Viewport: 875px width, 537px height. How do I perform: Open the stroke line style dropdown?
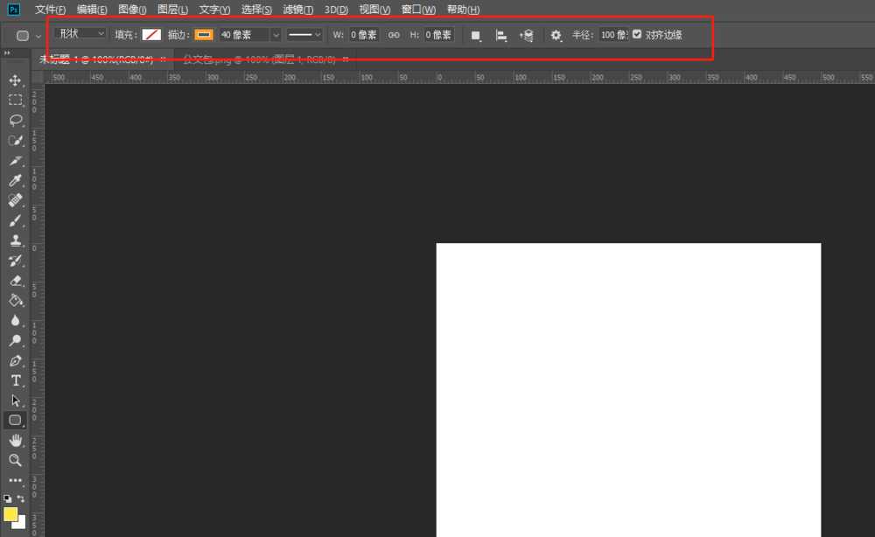[305, 35]
